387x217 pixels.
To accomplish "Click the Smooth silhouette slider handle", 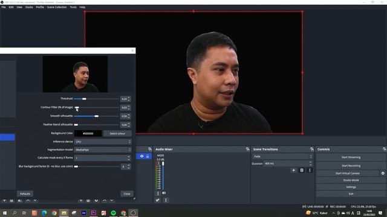I will (x=97, y=116).
